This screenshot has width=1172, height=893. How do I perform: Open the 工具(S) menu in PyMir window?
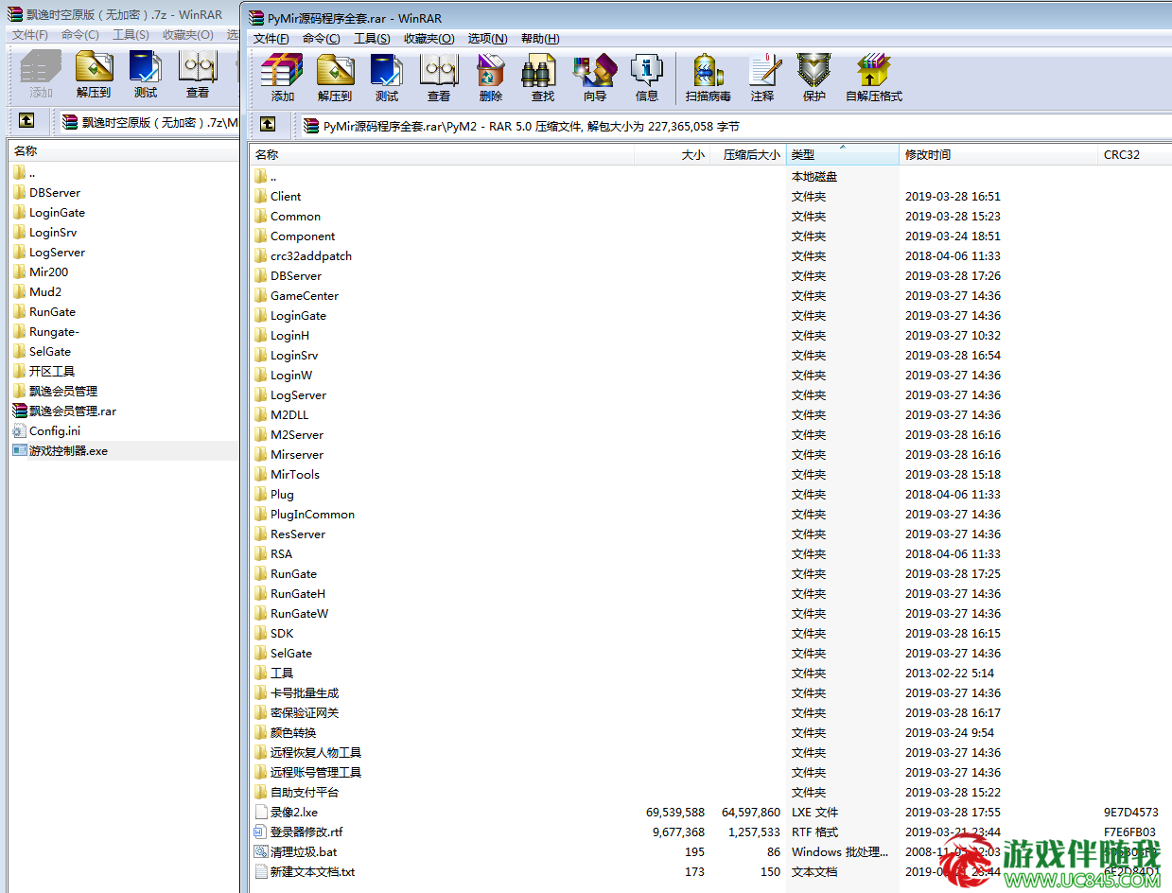pyautogui.click(x=372, y=39)
